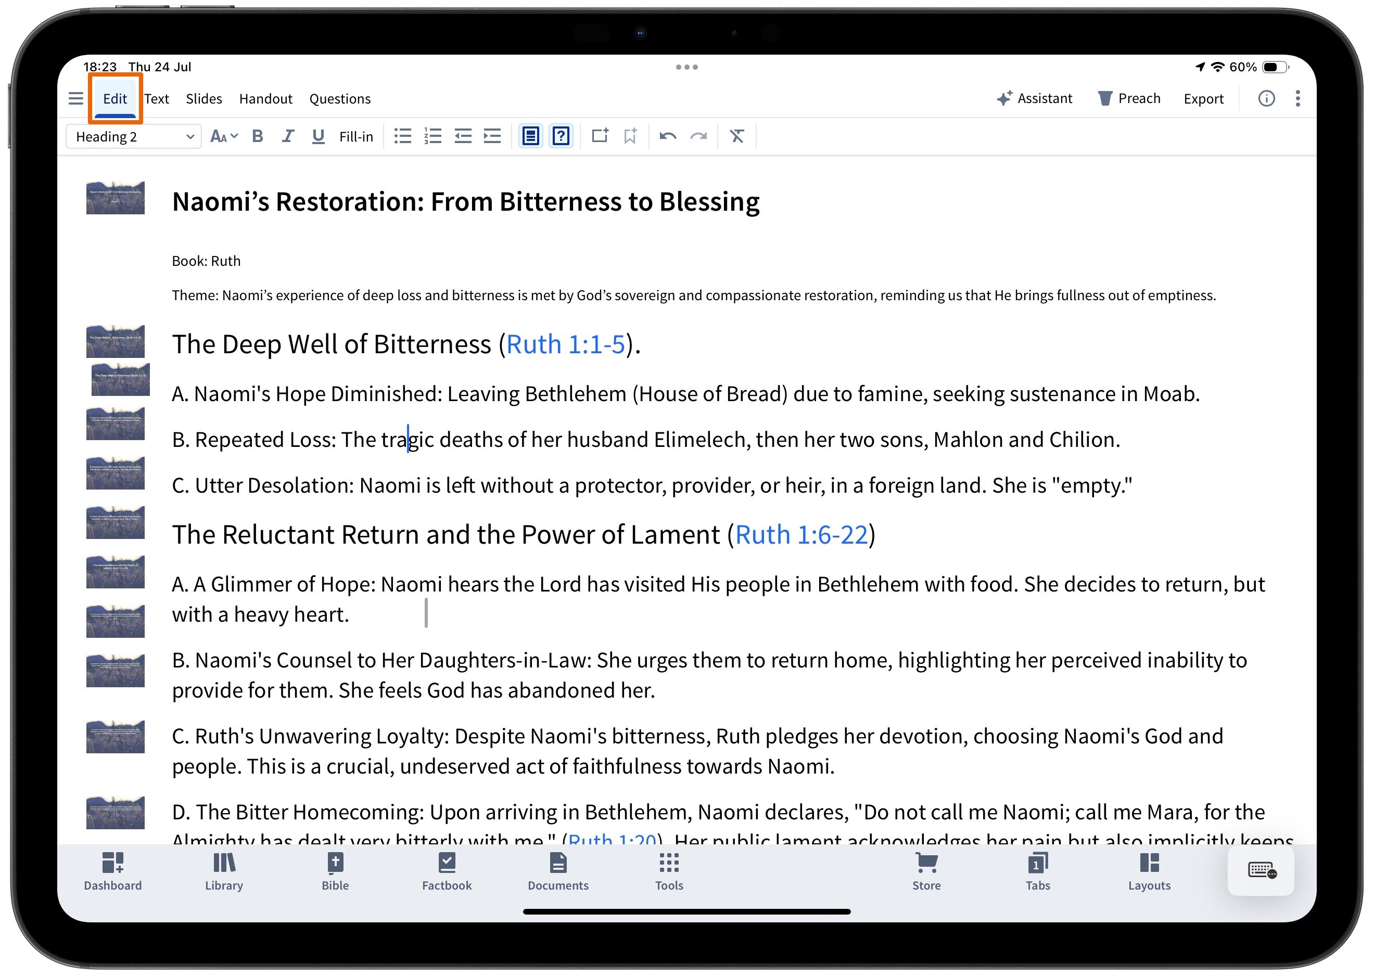Image resolution: width=1374 pixels, height=977 pixels.
Task: Open the hamburger sidebar menu
Action: [x=76, y=99]
